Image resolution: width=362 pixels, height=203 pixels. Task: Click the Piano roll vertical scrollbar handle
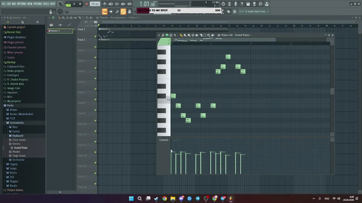(x=332, y=91)
